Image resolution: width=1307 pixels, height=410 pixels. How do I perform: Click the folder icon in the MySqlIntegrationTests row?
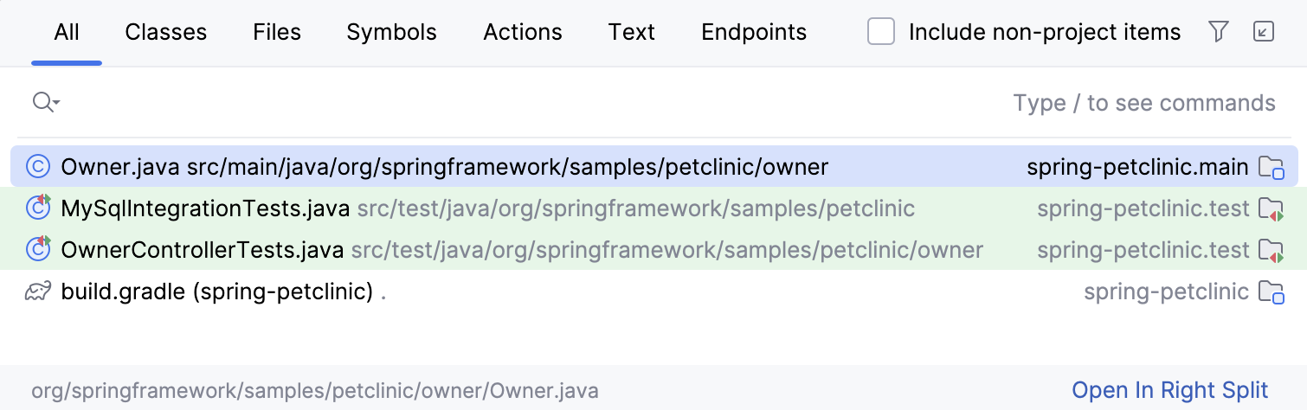(1271, 208)
